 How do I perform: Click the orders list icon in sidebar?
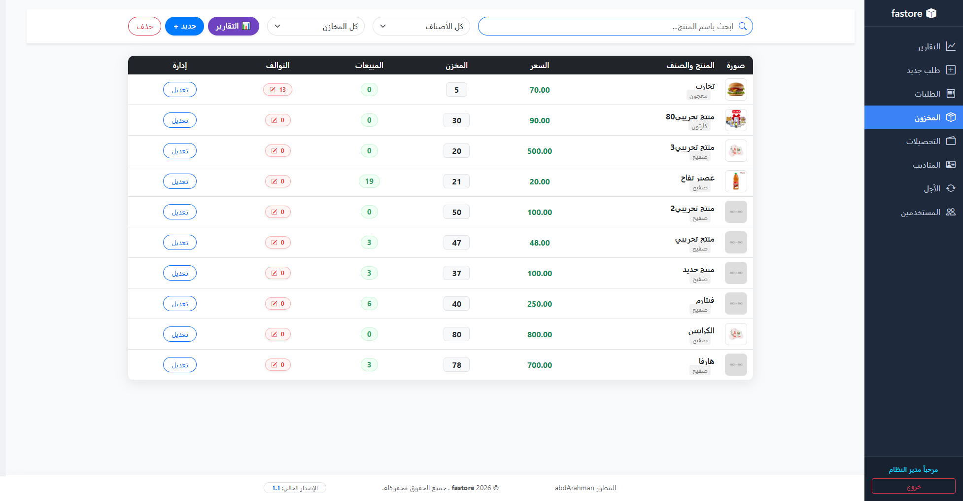click(x=951, y=94)
